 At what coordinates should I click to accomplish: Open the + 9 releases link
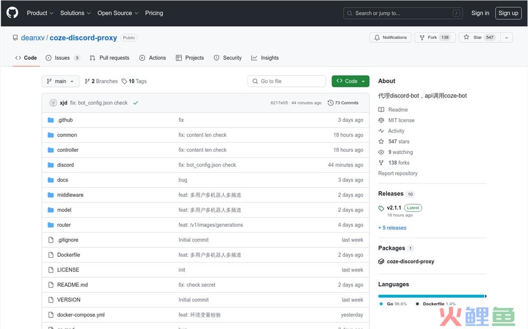coord(392,228)
